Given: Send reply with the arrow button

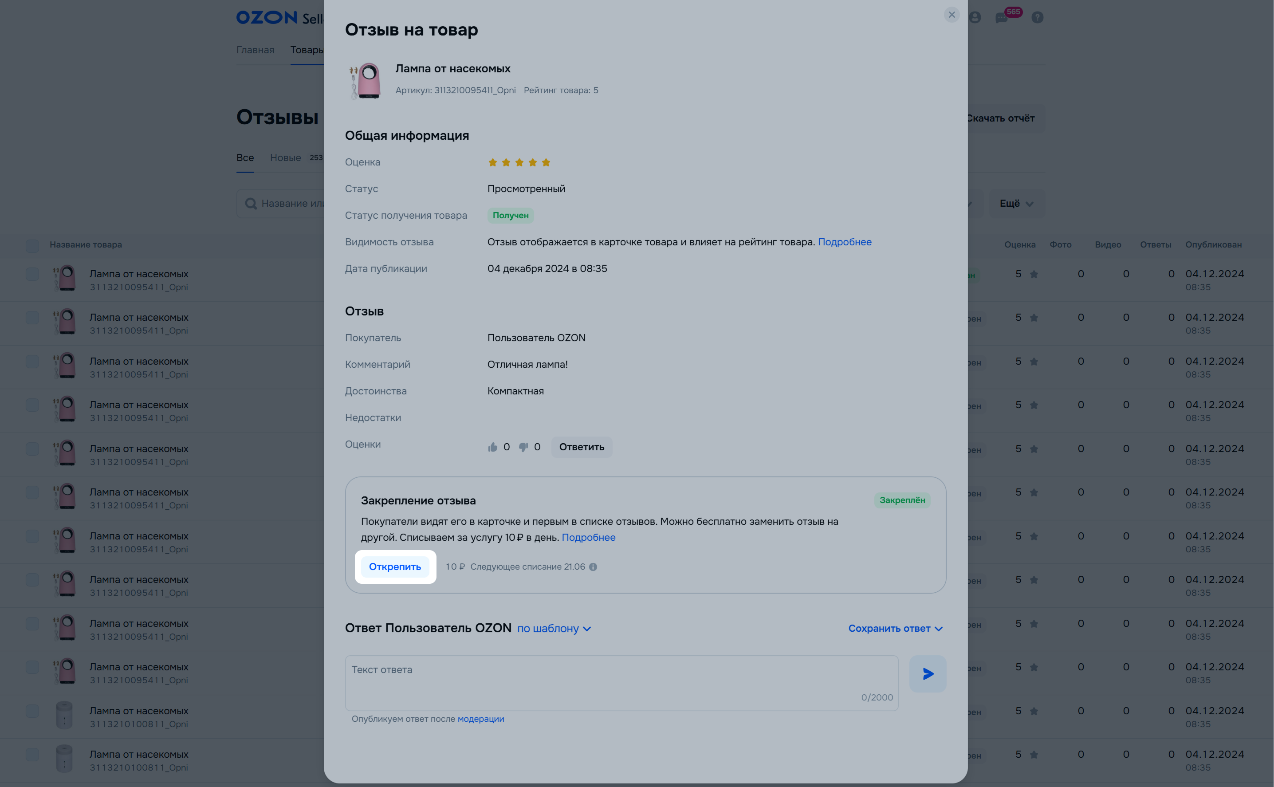Looking at the screenshot, I should (x=928, y=674).
